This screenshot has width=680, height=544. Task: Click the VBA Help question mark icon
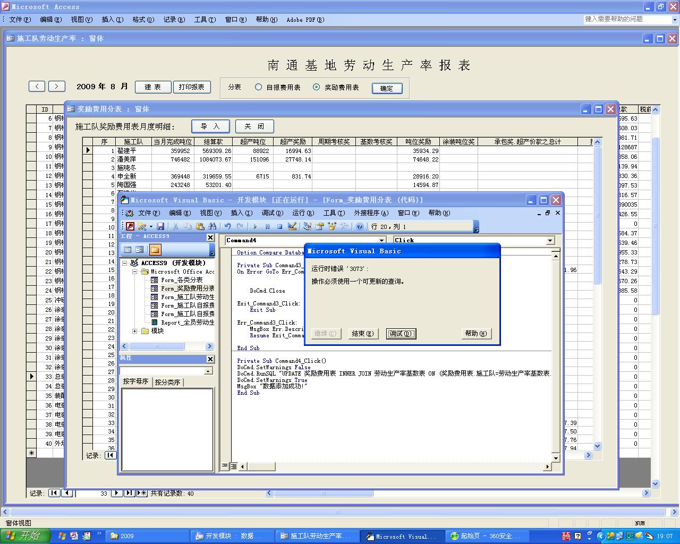[360, 226]
